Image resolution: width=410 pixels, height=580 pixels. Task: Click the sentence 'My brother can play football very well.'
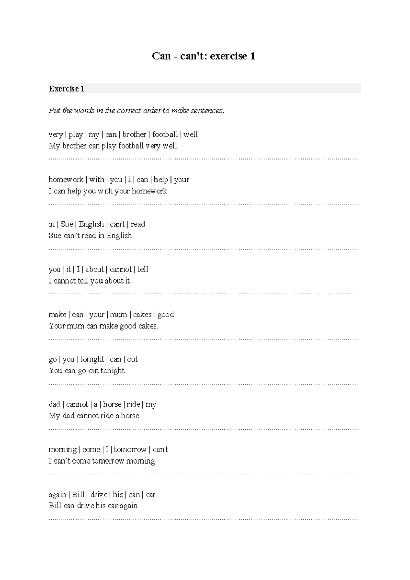click(x=113, y=146)
